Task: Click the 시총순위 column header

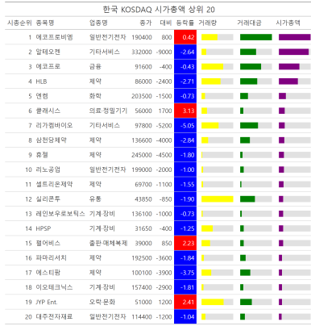Action: click(19, 23)
